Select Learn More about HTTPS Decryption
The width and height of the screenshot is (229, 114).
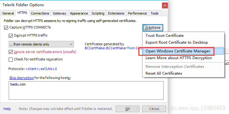(x=183, y=58)
